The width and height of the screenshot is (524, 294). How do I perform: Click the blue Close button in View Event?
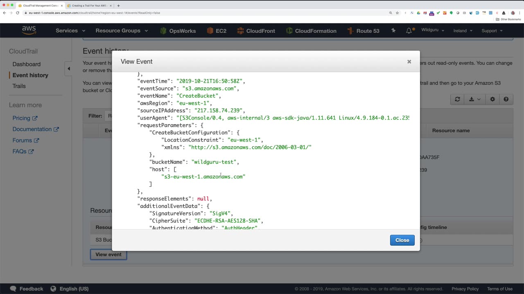402,240
